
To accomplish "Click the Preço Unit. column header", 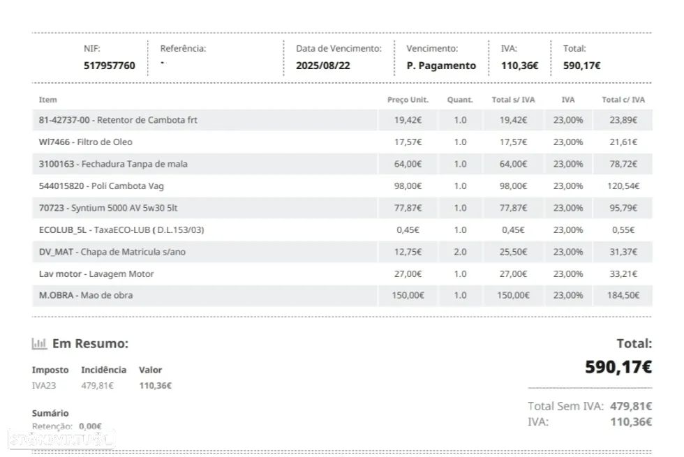I will [x=408, y=100].
